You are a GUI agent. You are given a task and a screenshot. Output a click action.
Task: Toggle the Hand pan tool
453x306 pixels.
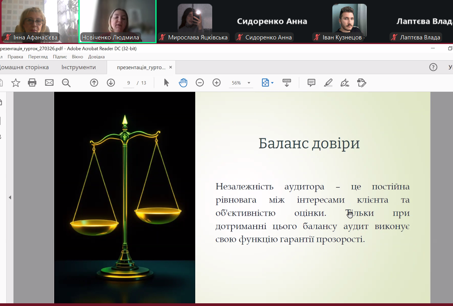(x=183, y=83)
